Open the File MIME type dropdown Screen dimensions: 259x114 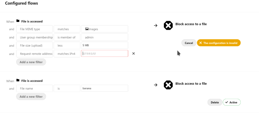[x=34, y=29]
